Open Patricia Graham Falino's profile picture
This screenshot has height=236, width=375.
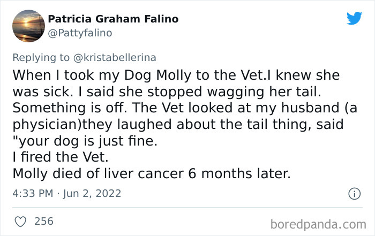pyautogui.click(x=28, y=25)
